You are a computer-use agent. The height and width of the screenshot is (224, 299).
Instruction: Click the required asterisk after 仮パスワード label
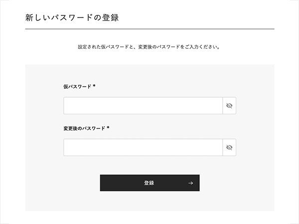(x=94, y=86)
